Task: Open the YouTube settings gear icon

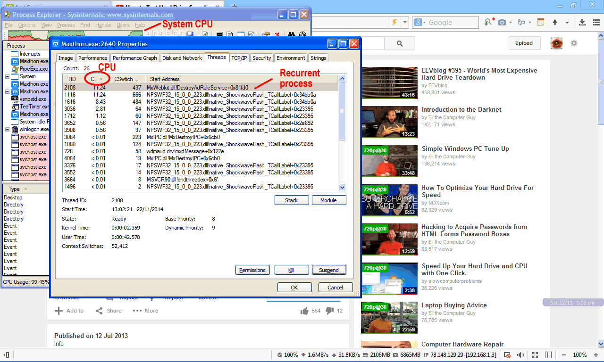Action: tap(574, 43)
